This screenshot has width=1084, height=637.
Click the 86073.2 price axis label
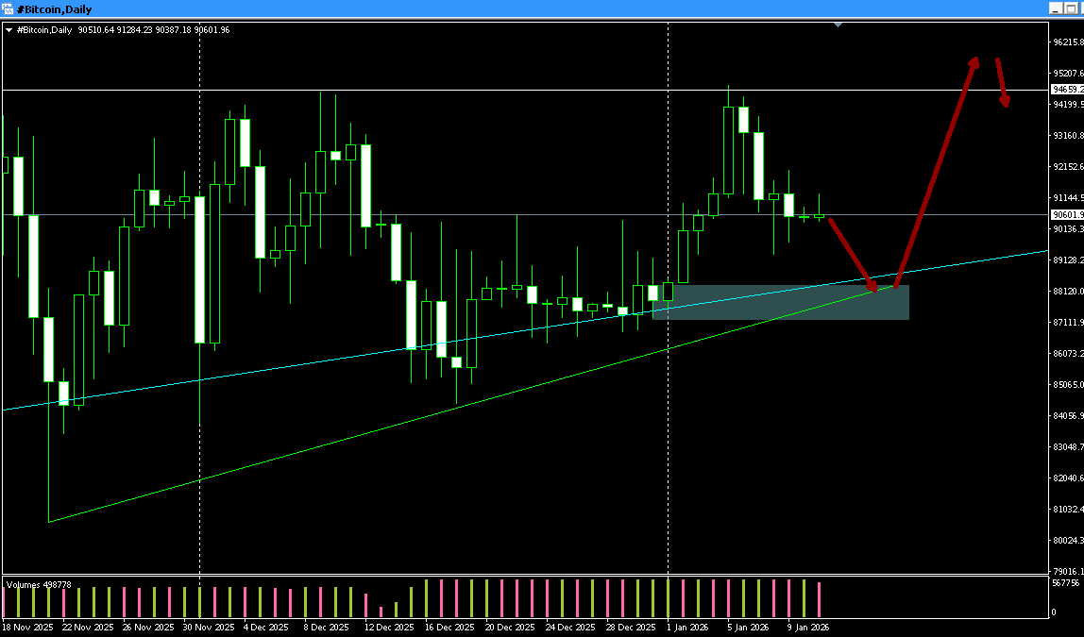point(1067,353)
